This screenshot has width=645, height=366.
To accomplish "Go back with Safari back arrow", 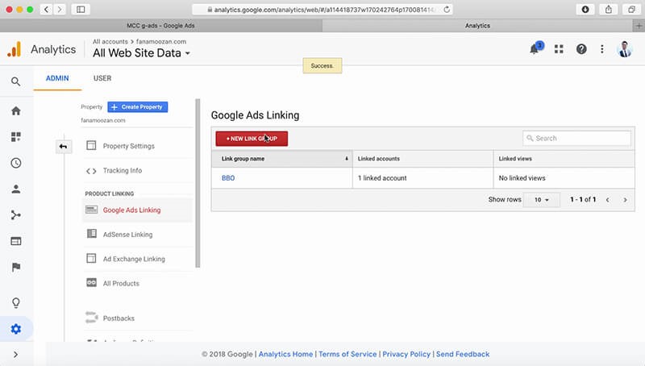I will click(47, 10).
